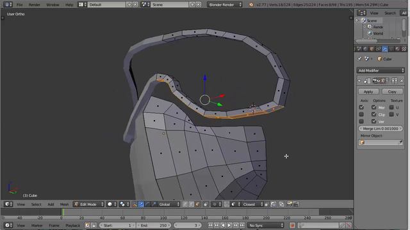This screenshot has height=230, width=410.
Task: Open the viewport shading dropdown
Action: pyautogui.click(x=111, y=204)
